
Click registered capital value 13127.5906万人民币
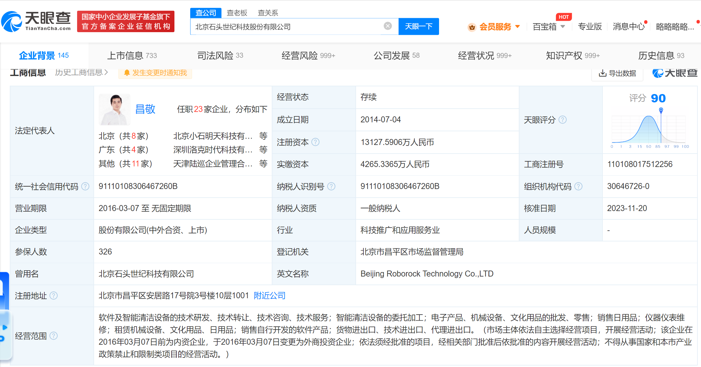click(397, 142)
